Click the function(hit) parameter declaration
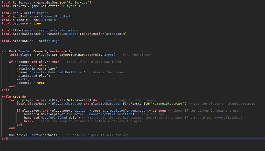The height and width of the screenshot is (151, 265). [x=60, y=51]
